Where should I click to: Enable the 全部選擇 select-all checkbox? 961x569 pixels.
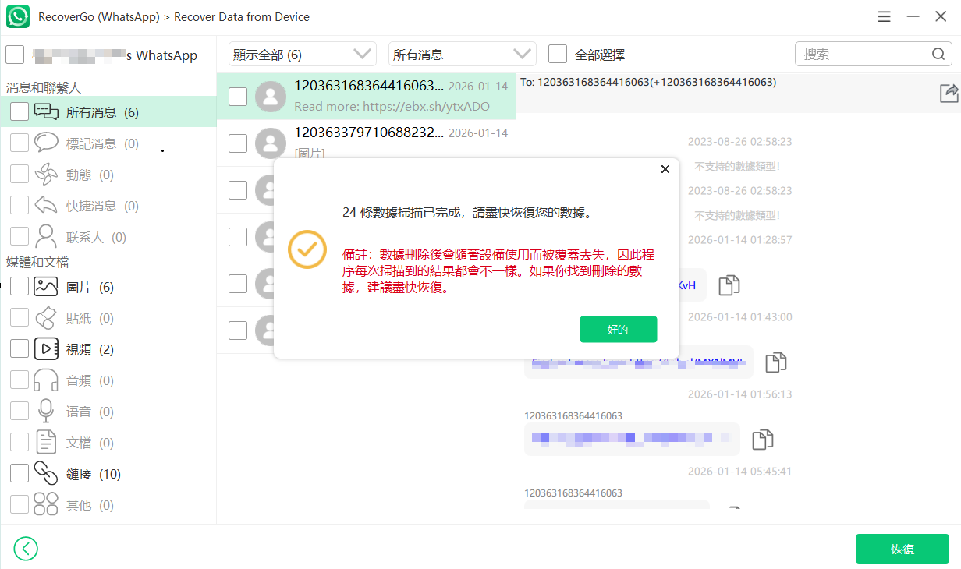tap(558, 54)
